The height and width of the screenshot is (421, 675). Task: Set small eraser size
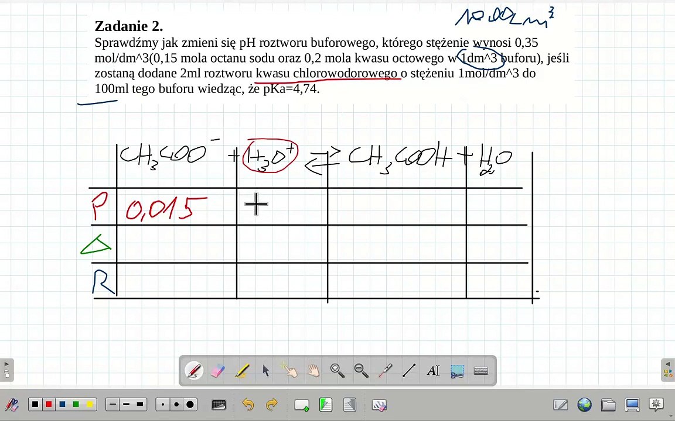click(163, 404)
